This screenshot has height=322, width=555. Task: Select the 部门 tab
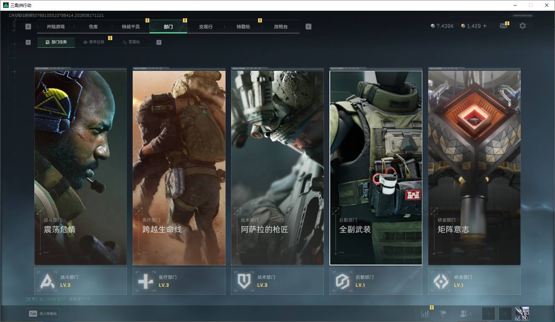click(x=168, y=27)
